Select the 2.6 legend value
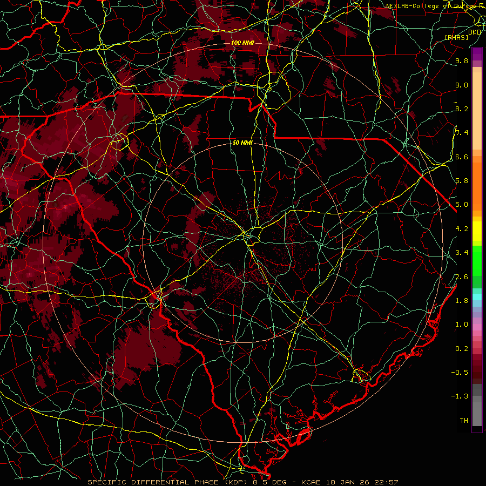The height and width of the screenshot is (486, 486). pyautogui.click(x=462, y=277)
